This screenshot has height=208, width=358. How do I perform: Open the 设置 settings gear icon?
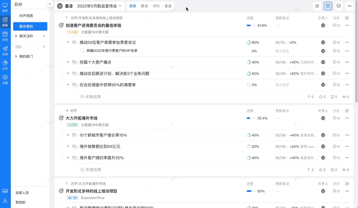(x=5, y=79)
